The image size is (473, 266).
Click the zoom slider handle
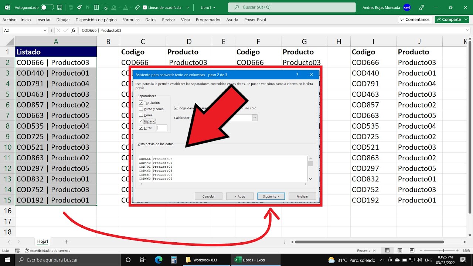click(x=443, y=250)
